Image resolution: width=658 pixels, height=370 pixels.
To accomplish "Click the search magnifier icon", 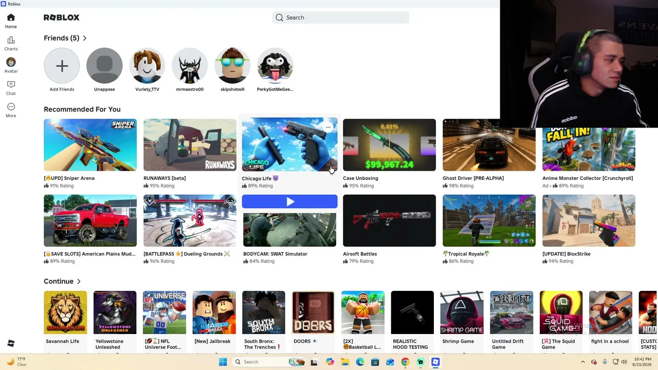I will (279, 17).
